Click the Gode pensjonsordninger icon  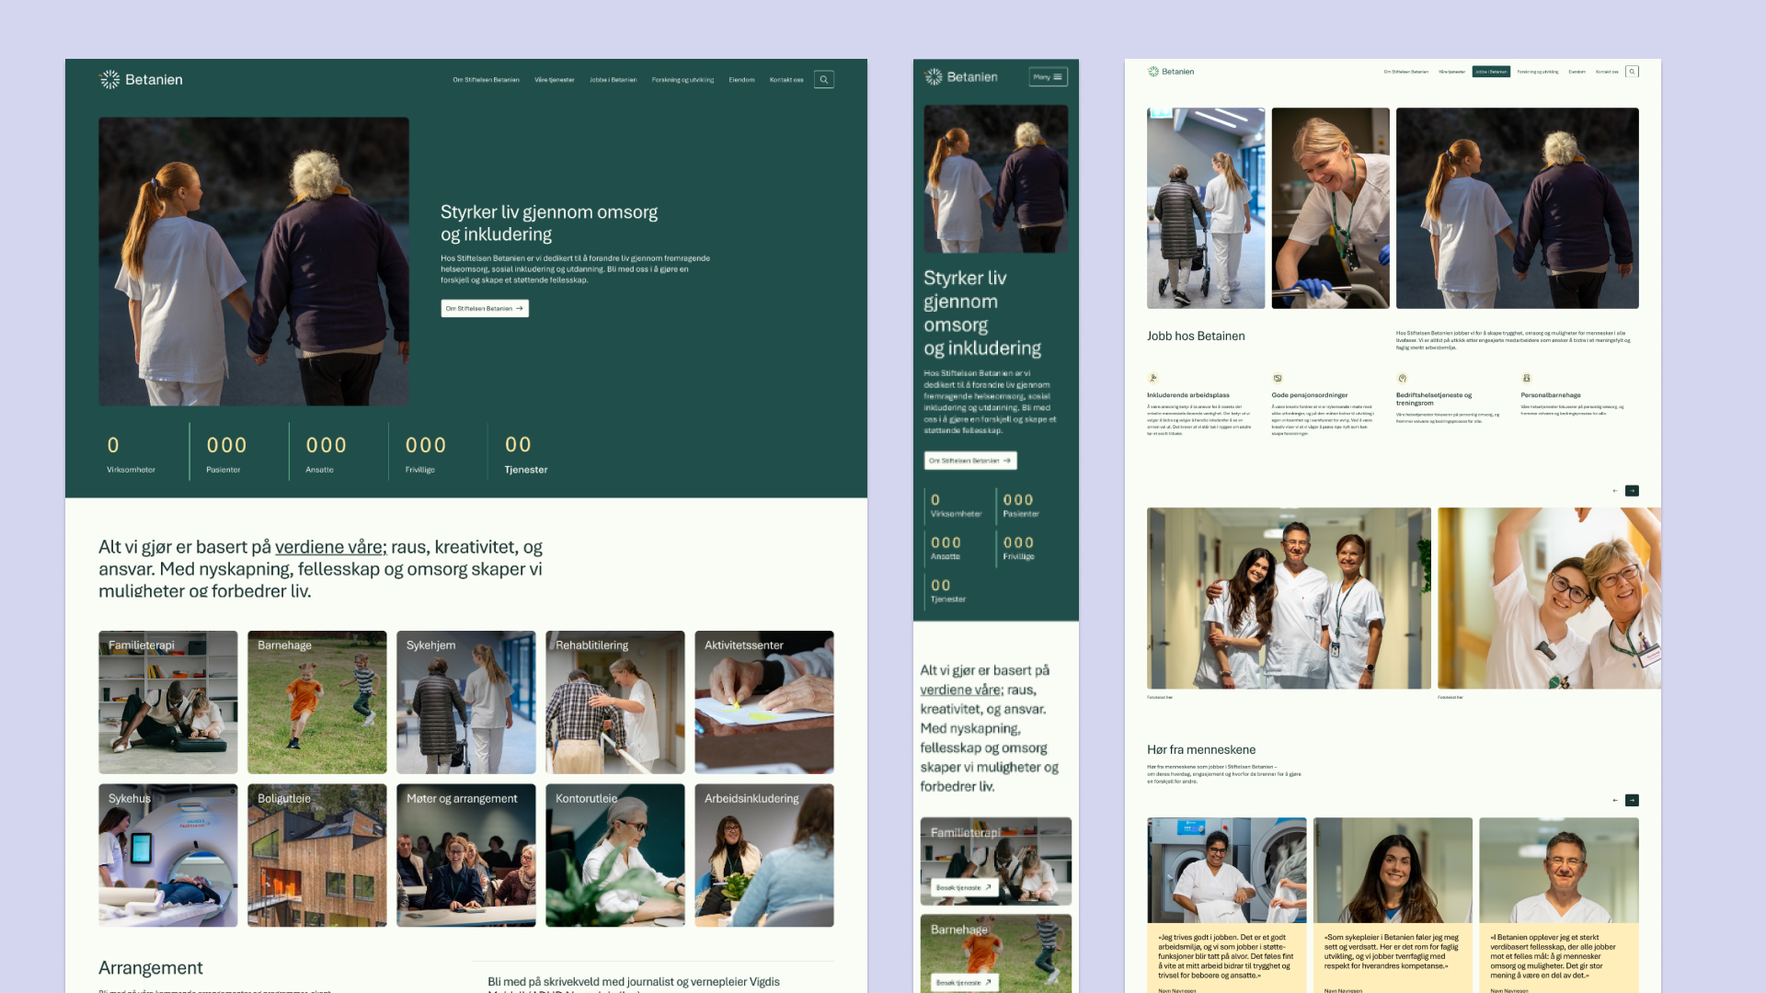coord(1277,378)
